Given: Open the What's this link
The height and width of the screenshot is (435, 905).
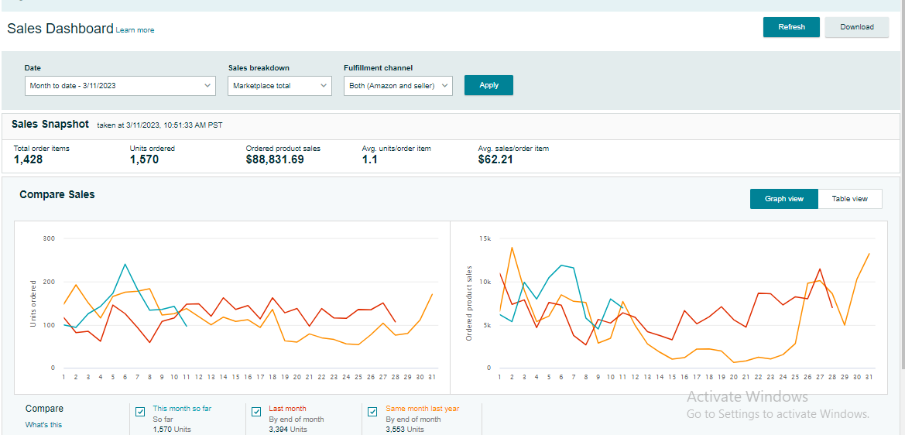Looking at the screenshot, I should tap(43, 425).
